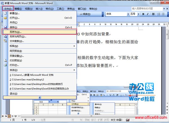Click the help question input box
The width and height of the screenshot is (169, 123).
point(147,9)
